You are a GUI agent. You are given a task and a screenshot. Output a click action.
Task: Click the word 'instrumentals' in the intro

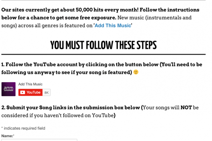[164, 18]
